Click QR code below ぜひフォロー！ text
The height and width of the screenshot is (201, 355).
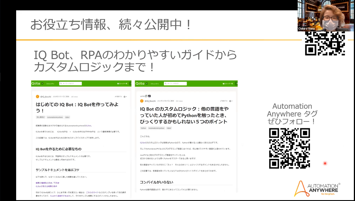tap(289, 148)
